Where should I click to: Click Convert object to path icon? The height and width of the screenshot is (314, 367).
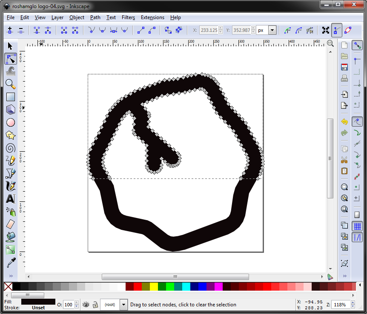point(168,30)
